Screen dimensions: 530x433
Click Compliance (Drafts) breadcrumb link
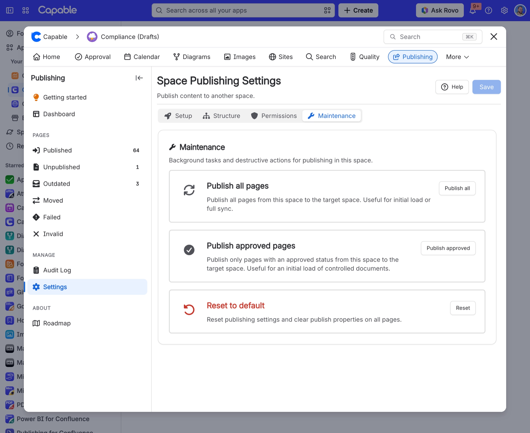pos(130,37)
